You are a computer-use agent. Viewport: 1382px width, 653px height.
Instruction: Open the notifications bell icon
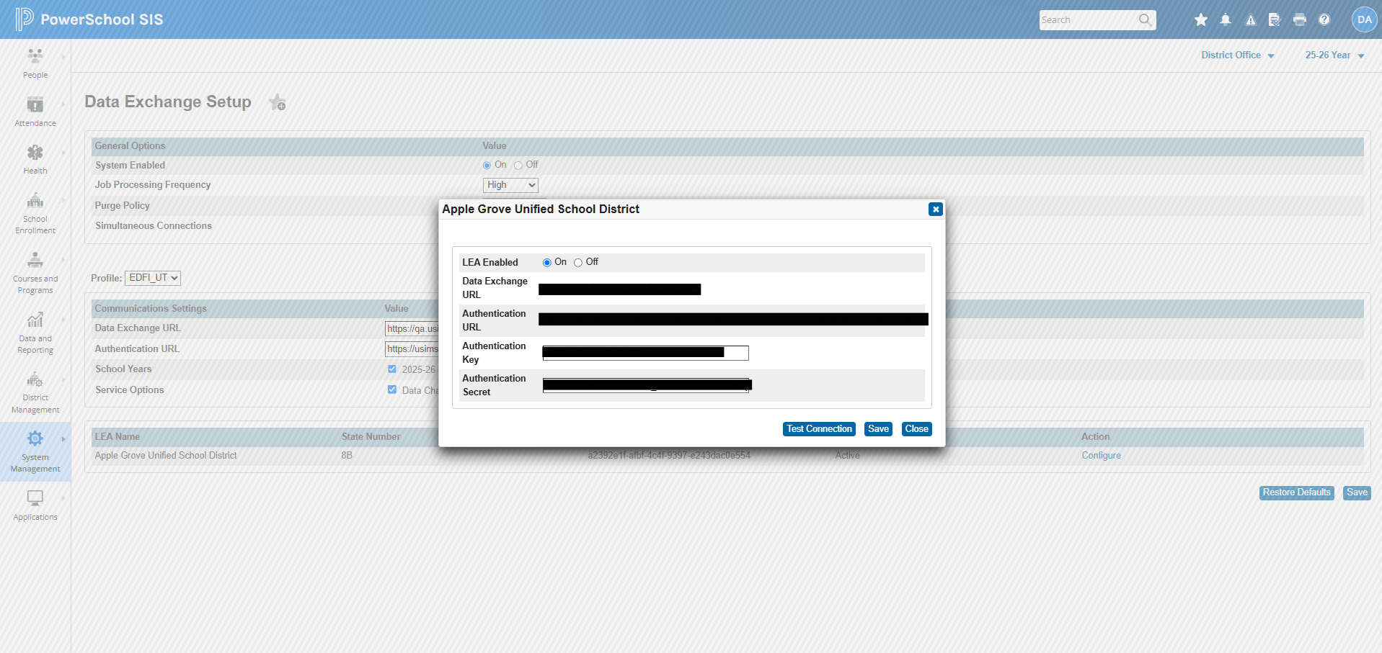1226,19
